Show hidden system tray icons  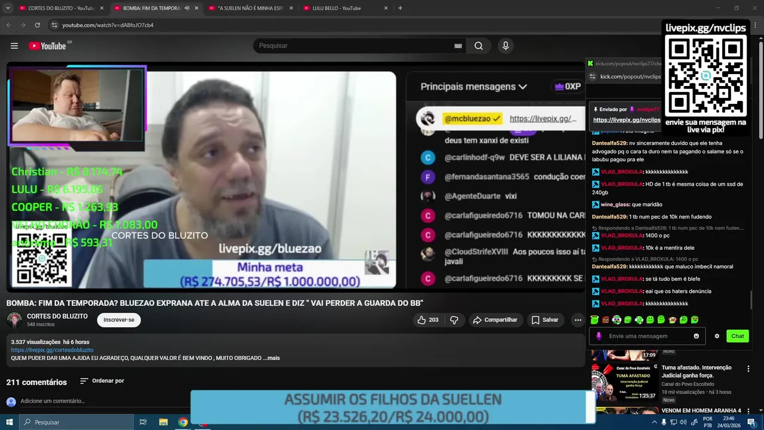(654, 422)
